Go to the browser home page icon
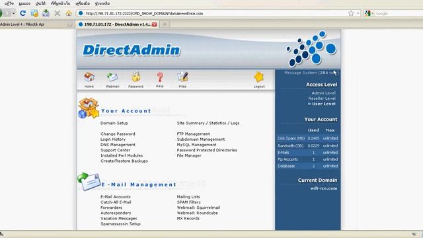The image size is (423, 238). click(69, 13)
